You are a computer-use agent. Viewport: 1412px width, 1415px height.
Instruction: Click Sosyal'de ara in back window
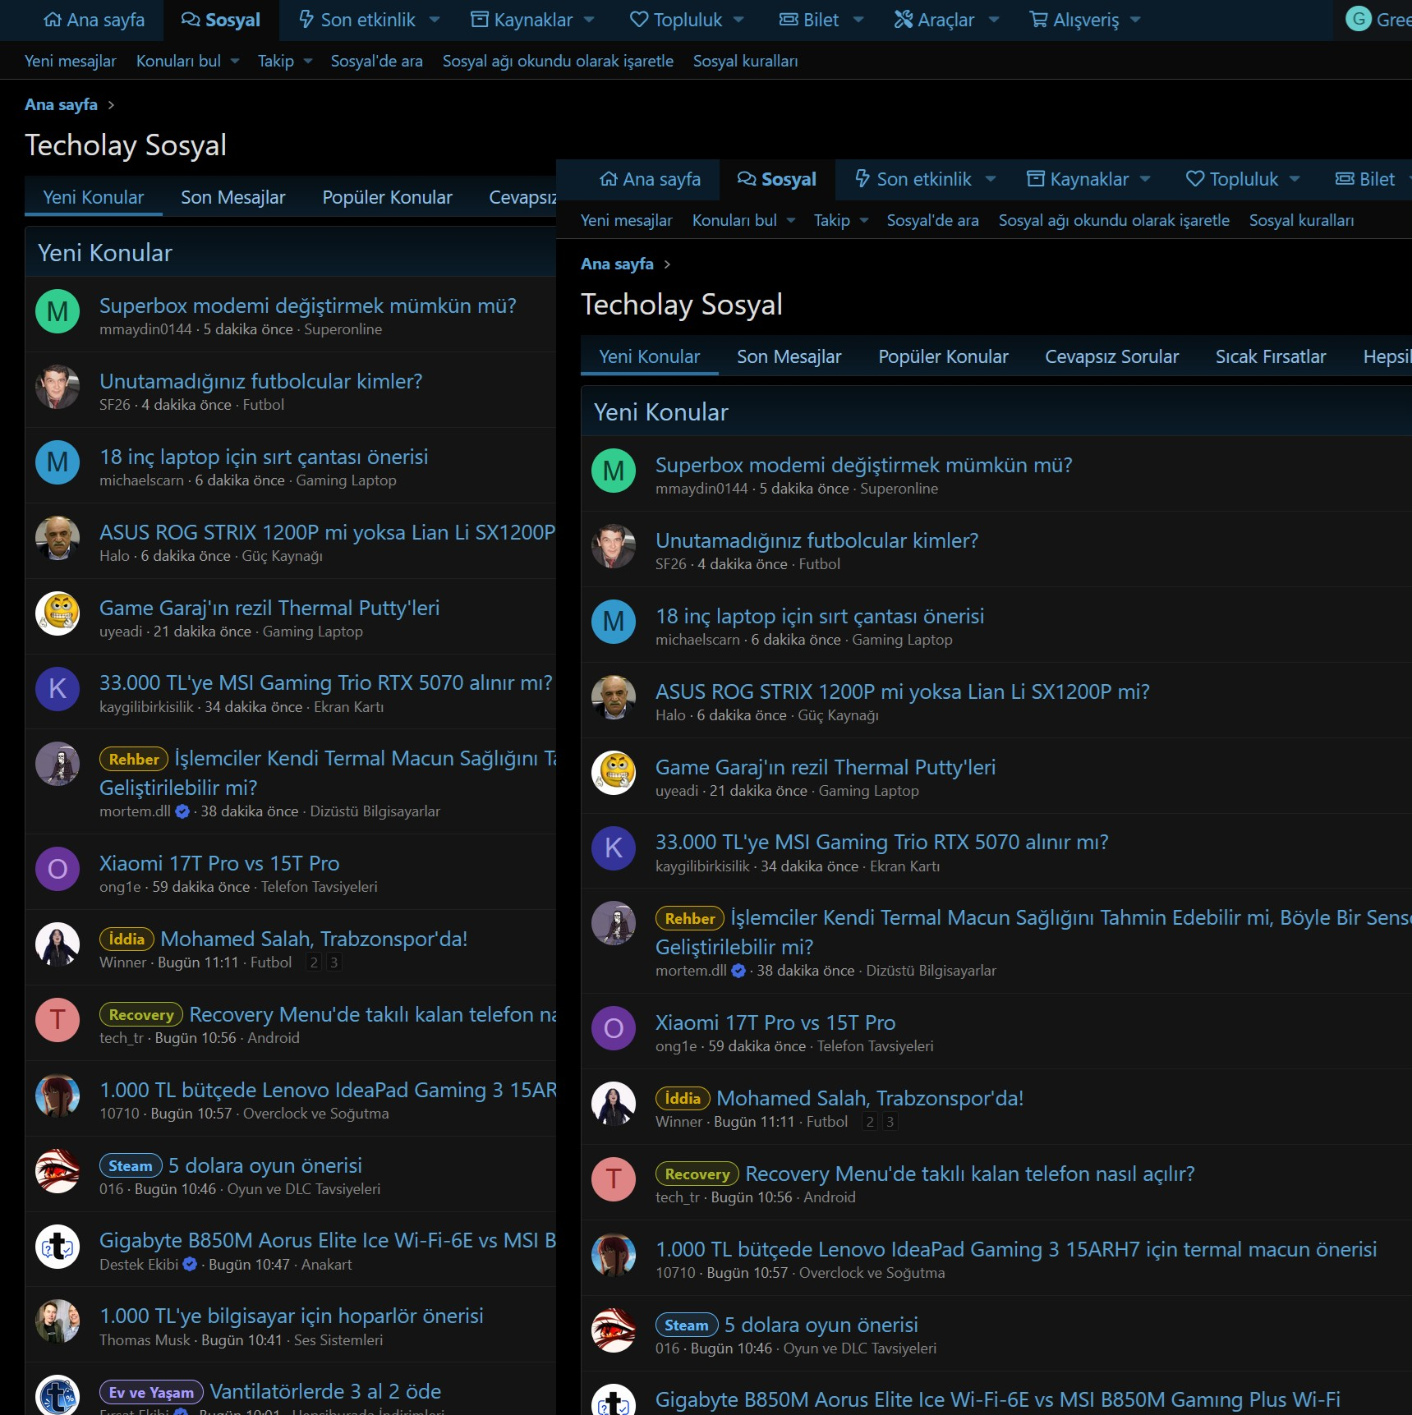point(377,61)
